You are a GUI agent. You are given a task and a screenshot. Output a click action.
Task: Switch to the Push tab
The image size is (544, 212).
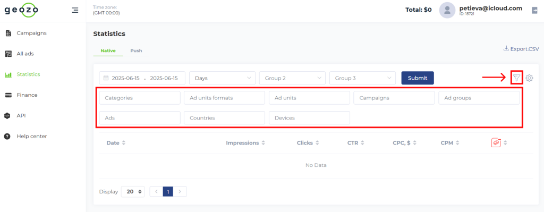click(136, 50)
